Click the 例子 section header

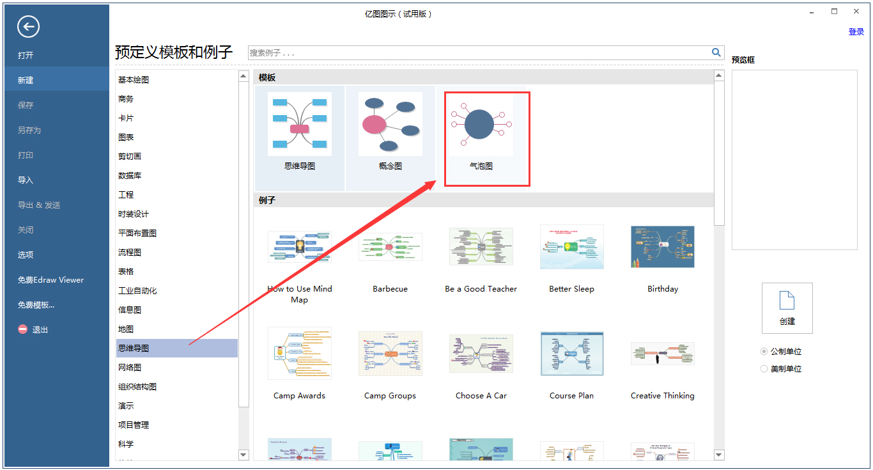click(483, 200)
